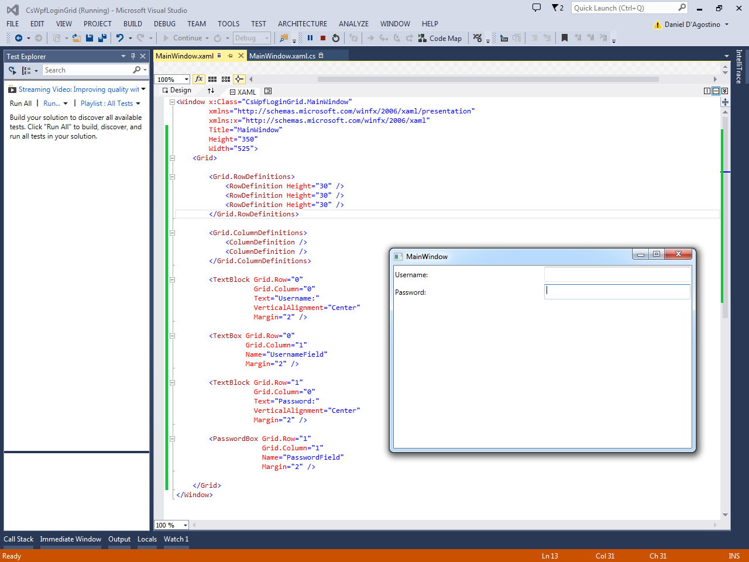Click the Break All (pause) debug button
This screenshot has width=749, height=562.
[310, 38]
